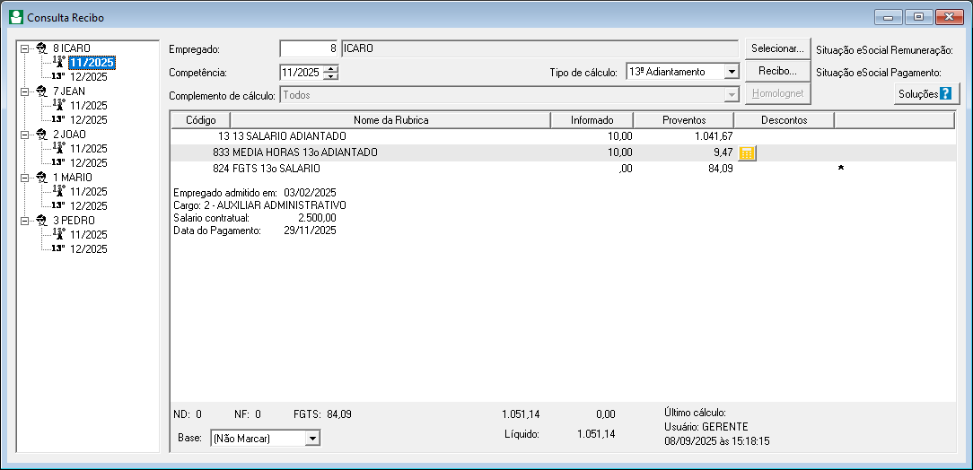Click the help question mark icon on Soluções
The image size is (973, 470).
tap(946, 94)
